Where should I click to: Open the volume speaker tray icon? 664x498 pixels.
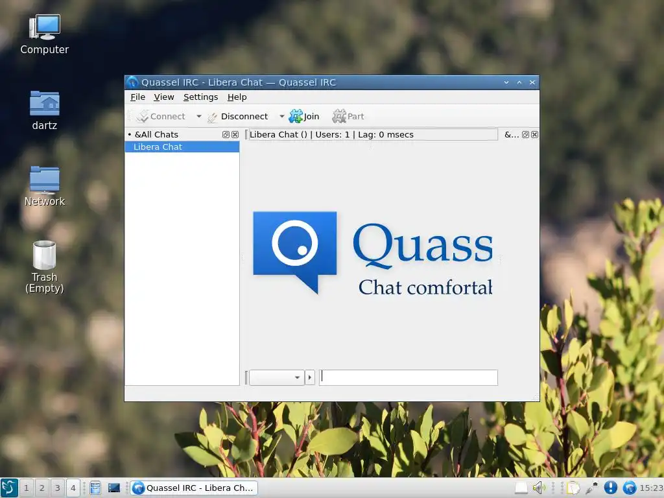click(x=539, y=488)
